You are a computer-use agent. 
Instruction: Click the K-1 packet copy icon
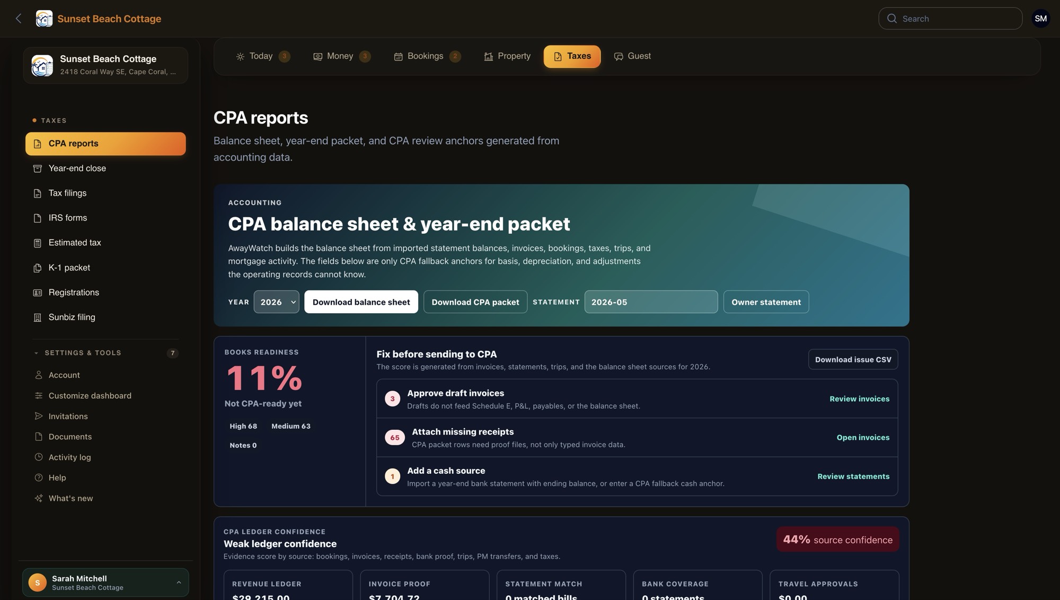[38, 268]
